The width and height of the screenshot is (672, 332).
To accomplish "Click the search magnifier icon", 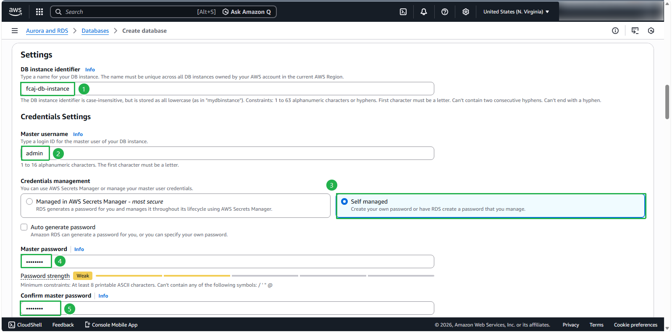I will pos(59,12).
